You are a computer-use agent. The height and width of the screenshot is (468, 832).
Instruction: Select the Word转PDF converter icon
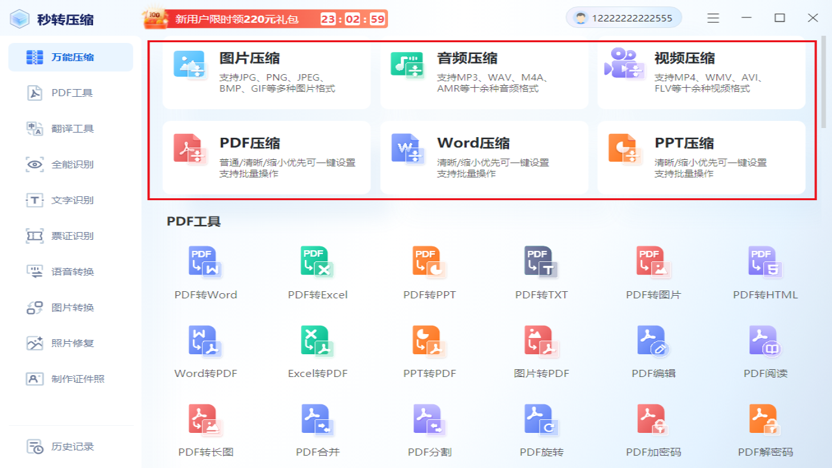pyautogui.click(x=205, y=344)
